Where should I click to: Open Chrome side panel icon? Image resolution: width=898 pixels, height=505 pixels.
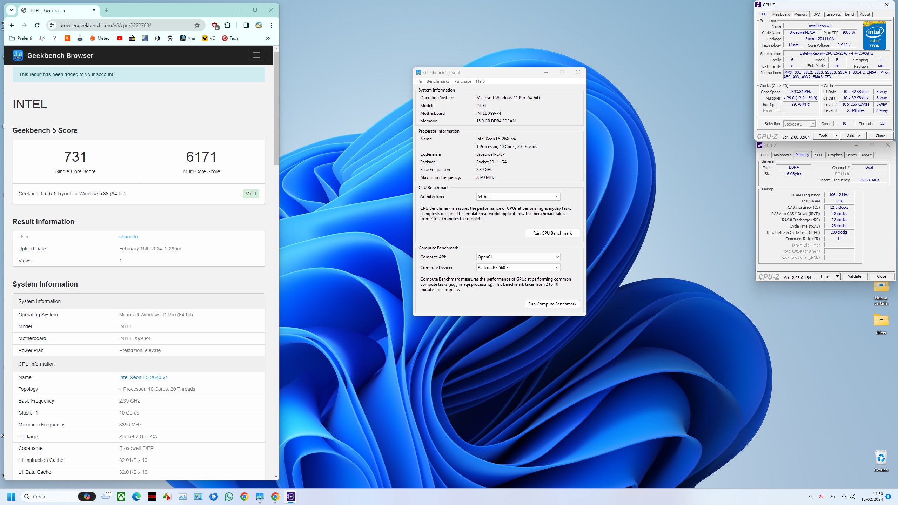pyautogui.click(x=246, y=25)
